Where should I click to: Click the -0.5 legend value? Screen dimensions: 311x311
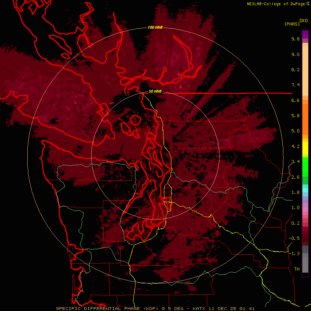point(294,238)
